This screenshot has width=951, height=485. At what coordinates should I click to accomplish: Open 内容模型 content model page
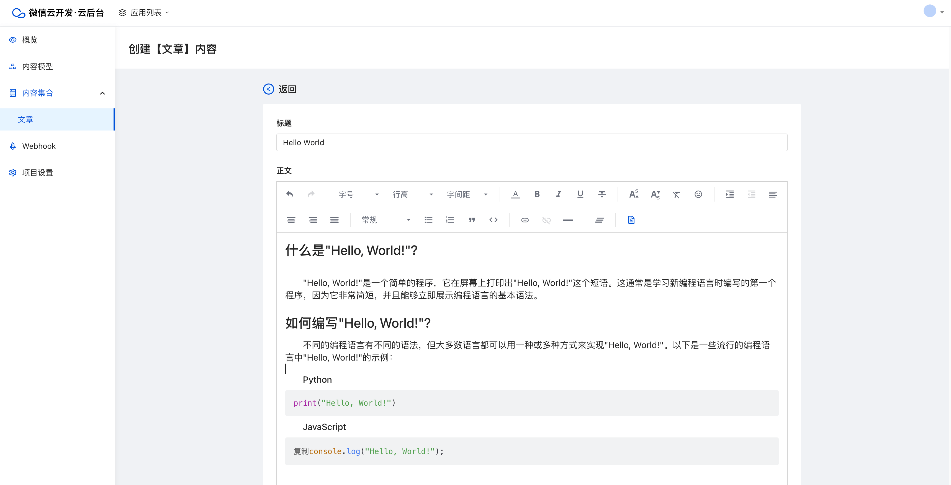pos(58,66)
